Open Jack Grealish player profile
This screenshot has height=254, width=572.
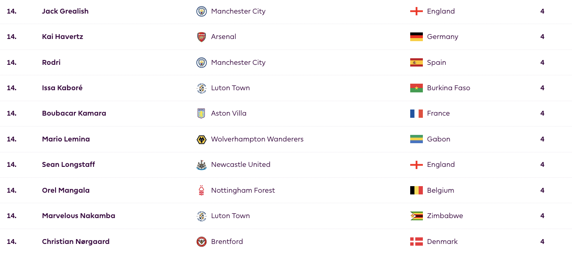coord(65,11)
